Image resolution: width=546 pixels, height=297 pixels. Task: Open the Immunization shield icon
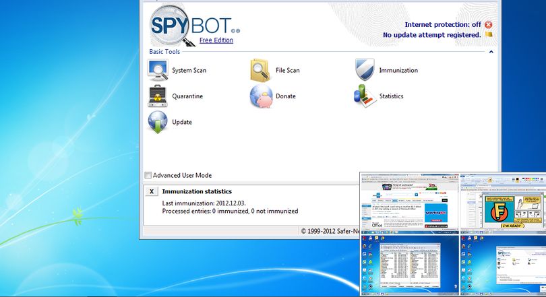tap(365, 69)
